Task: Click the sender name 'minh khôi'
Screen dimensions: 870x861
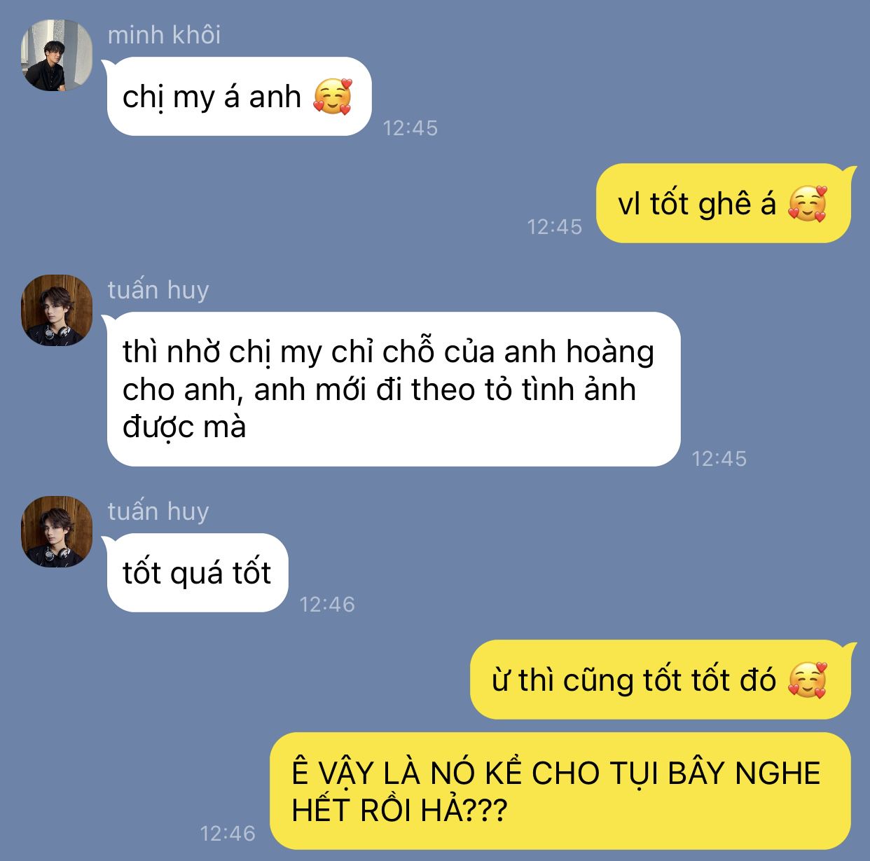Action: point(164,34)
